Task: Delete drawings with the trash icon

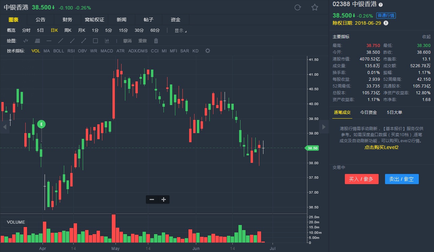Action: point(156,41)
